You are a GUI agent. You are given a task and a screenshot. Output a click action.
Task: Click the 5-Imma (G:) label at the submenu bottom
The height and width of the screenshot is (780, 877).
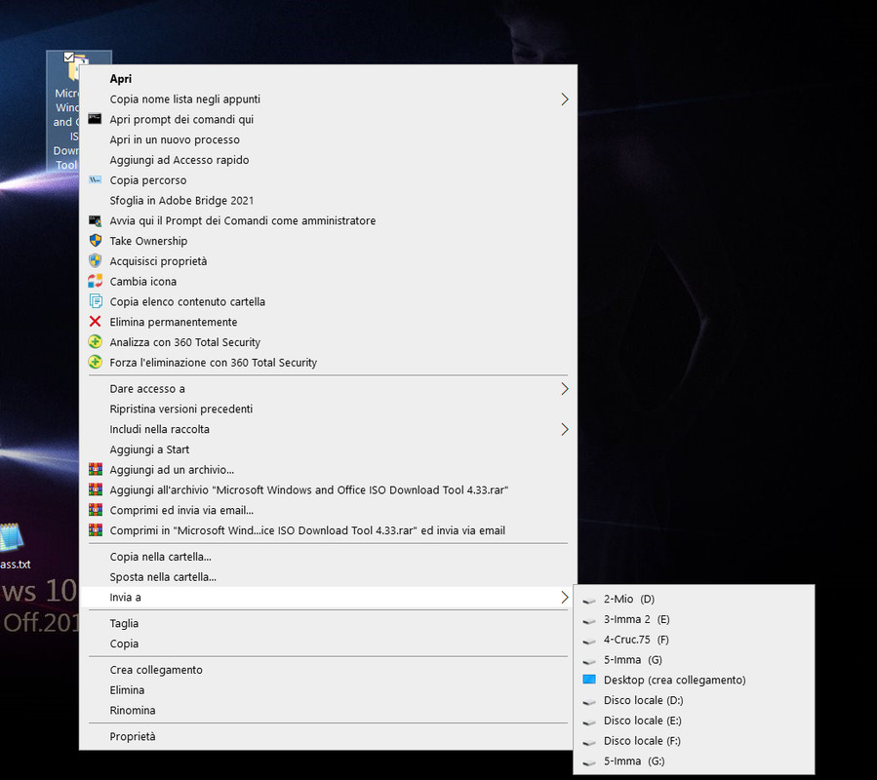click(634, 761)
